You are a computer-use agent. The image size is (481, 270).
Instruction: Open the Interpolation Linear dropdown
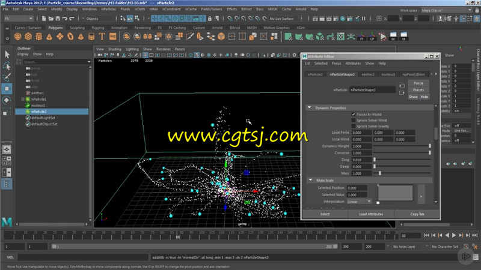point(360,202)
